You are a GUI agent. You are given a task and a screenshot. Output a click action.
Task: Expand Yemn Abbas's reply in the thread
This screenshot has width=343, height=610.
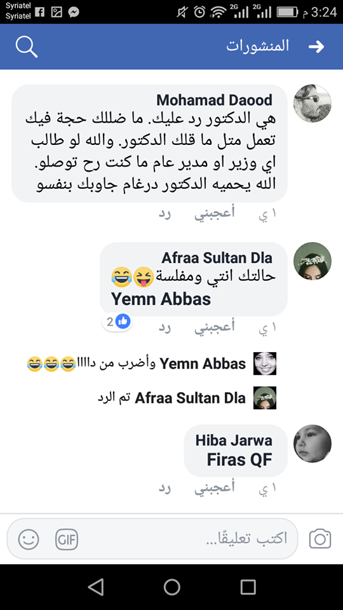[151, 363]
